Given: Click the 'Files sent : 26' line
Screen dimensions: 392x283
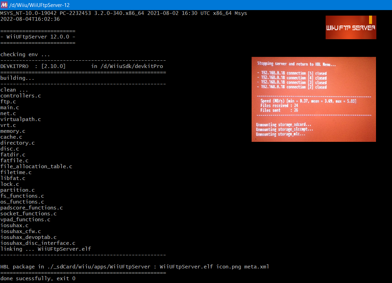Looking at the screenshot, I should 279,110.
